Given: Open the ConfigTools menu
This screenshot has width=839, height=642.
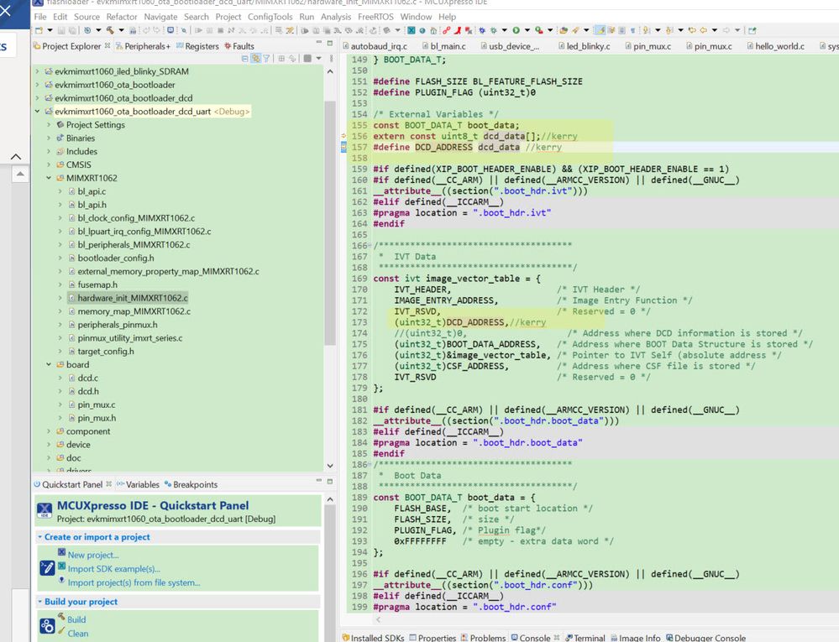Looking at the screenshot, I should [x=270, y=17].
